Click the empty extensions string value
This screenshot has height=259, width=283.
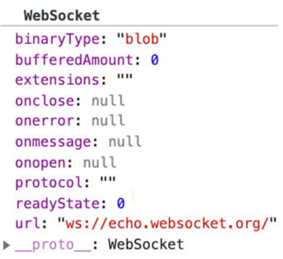coord(124,79)
